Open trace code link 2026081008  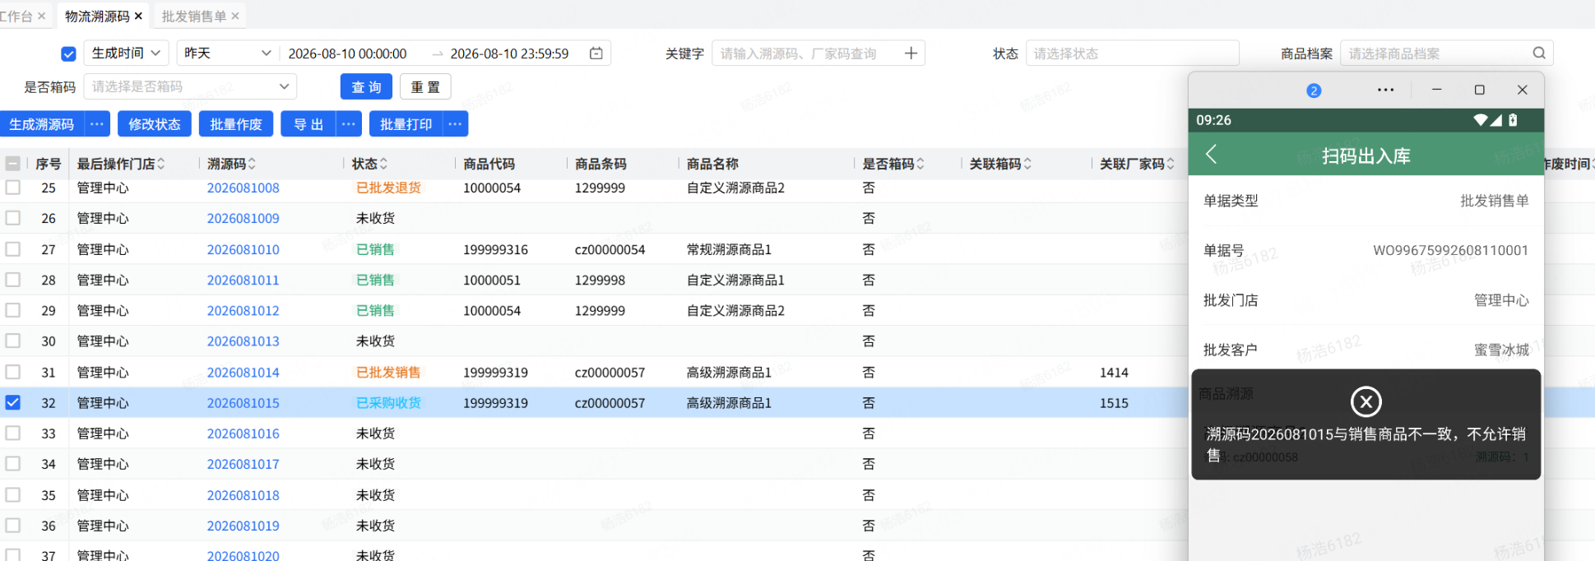point(243,188)
